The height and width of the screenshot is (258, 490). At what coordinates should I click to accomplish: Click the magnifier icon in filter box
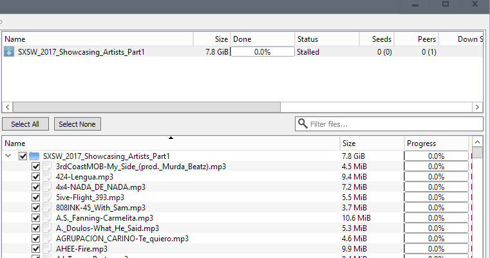[x=303, y=124]
